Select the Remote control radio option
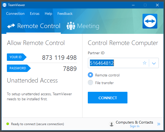 (x=90, y=75)
